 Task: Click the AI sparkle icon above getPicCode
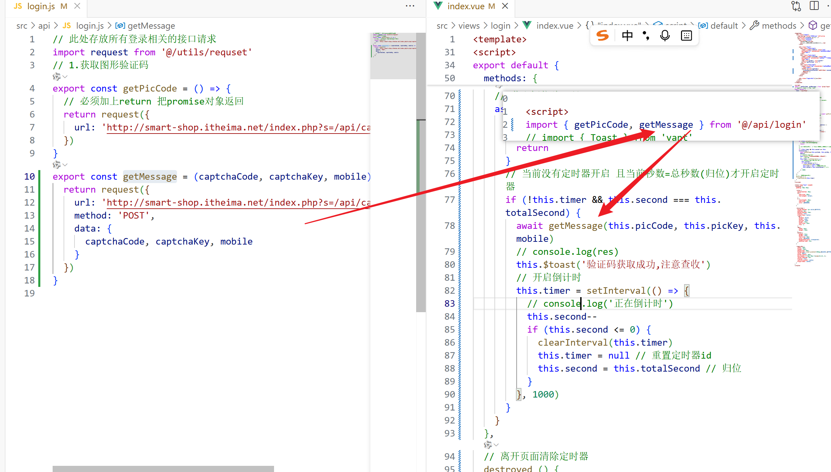click(x=56, y=77)
